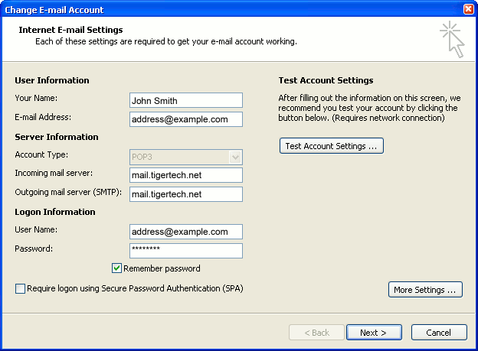Click the greyed-out Back button
Screen dimensions: 478x351
tap(316, 333)
